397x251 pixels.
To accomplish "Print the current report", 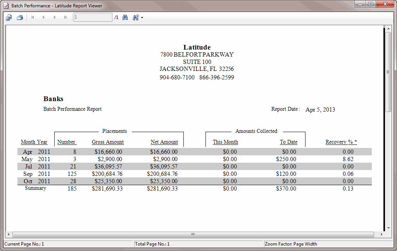I will 19,17.
